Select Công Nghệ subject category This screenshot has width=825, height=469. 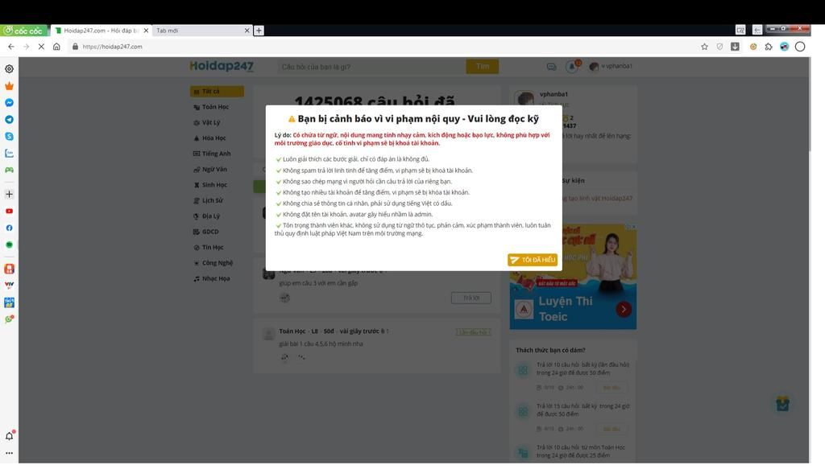tap(213, 262)
